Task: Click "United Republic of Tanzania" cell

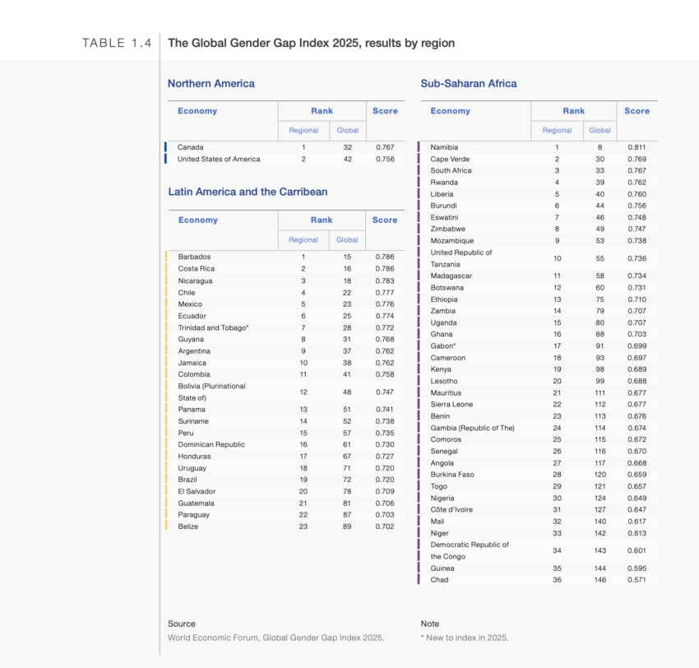Action: click(461, 258)
